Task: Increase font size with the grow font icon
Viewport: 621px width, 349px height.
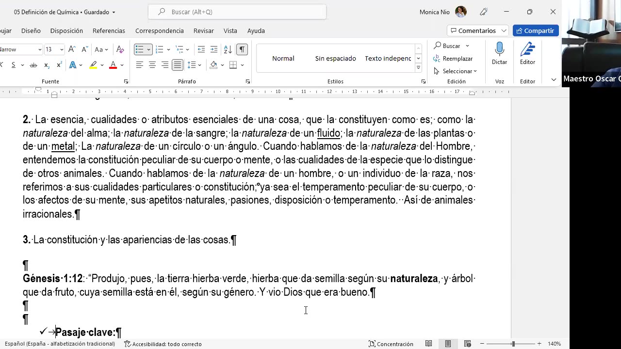Action: pyautogui.click(x=72, y=49)
